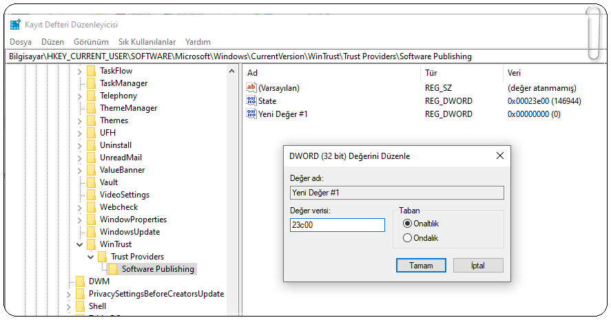Click the ValueBanner folder icon
611x320 pixels.
91,170
